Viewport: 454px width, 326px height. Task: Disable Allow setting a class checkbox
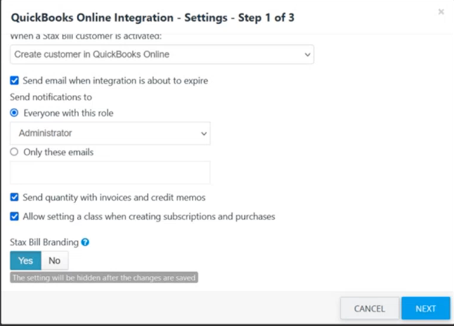pyautogui.click(x=14, y=216)
